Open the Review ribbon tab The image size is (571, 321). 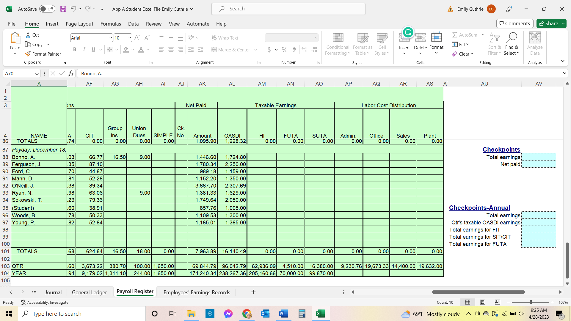154,24
